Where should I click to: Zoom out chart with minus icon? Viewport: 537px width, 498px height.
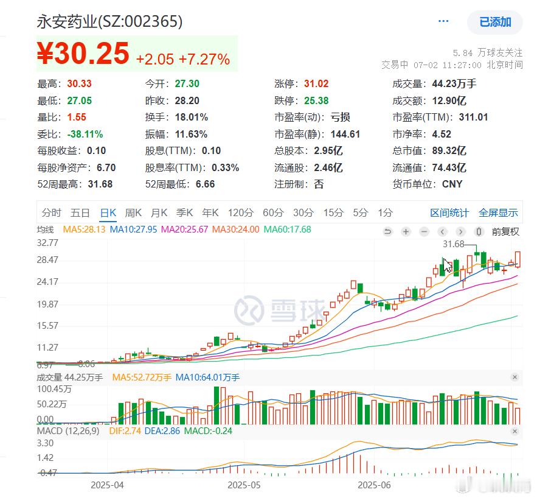point(424,232)
